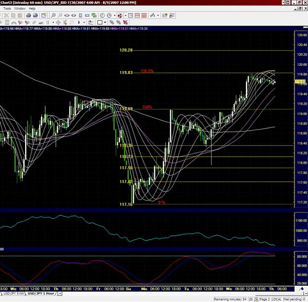The image size is (308, 302).
Task: Click the status bar monitor icon
Action: pos(256,299)
